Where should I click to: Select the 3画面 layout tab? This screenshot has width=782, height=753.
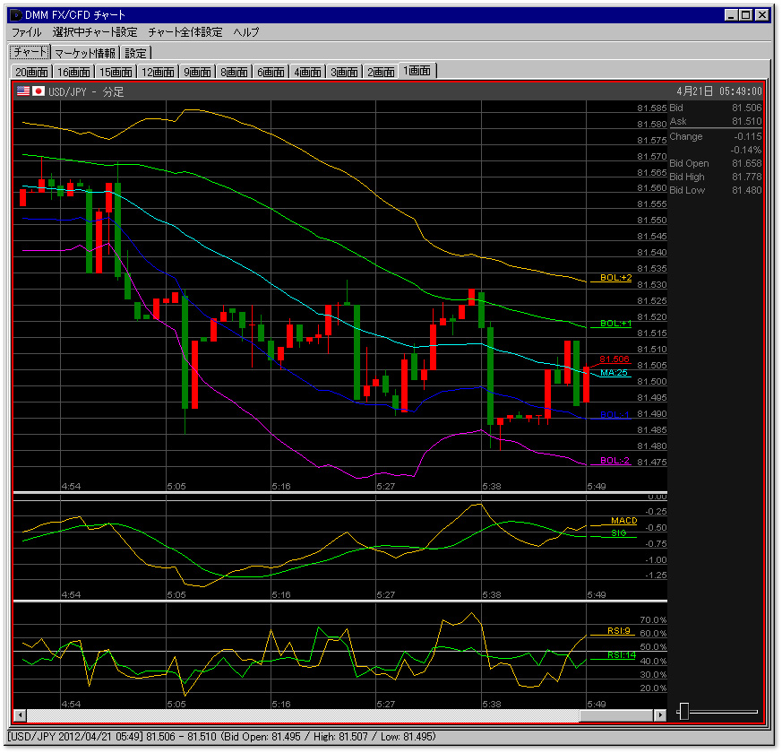(x=344, y=72)
